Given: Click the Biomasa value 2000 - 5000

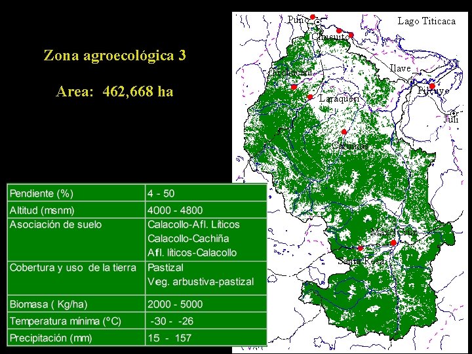Looking at the screenshot, I should click(175, 304).
